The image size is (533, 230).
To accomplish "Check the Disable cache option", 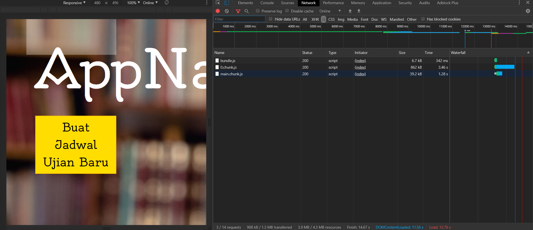I will pos(287,11).
